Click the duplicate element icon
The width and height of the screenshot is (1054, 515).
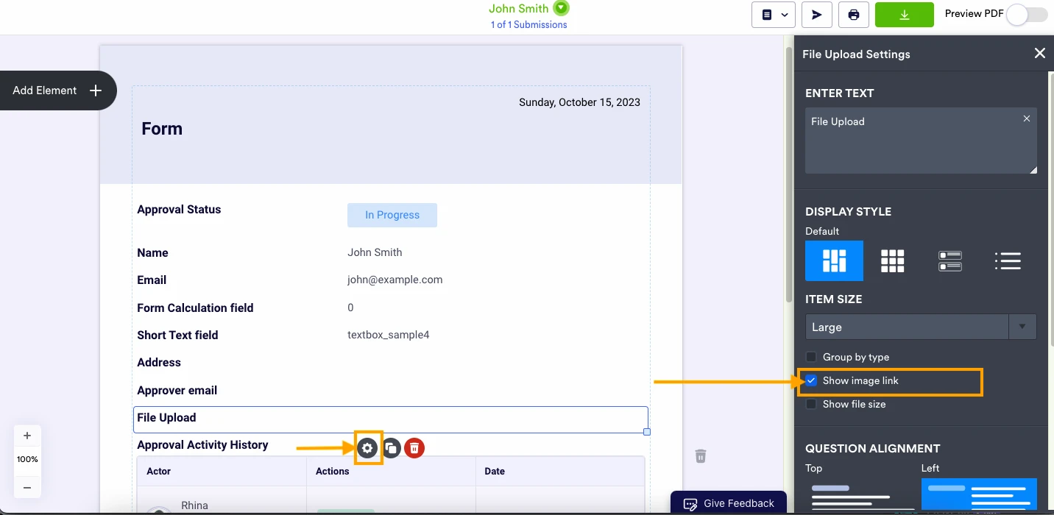pos(391,447)
